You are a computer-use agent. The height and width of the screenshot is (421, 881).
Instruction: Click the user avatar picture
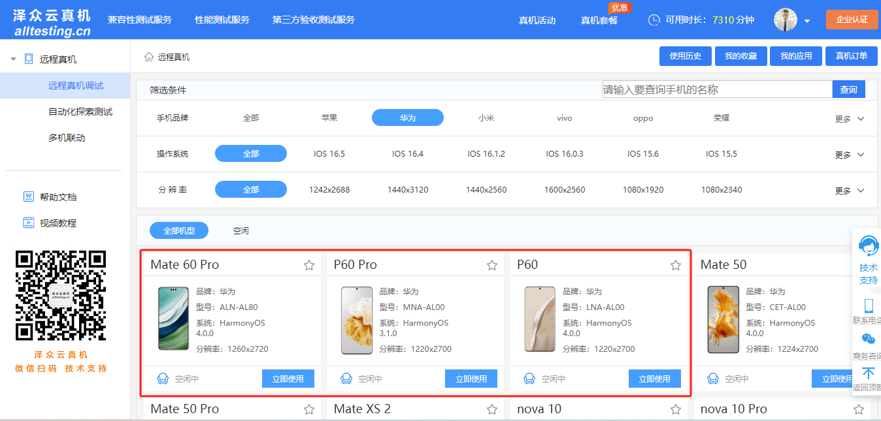pyautogui.click(x=785, y=20)
